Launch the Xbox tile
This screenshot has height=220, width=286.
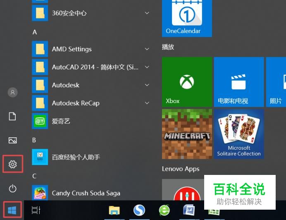[x=187, y=82]
